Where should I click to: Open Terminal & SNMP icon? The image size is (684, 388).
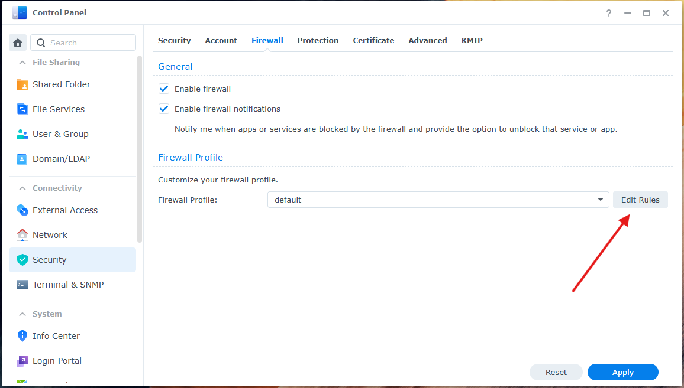[x=22, y=285]
